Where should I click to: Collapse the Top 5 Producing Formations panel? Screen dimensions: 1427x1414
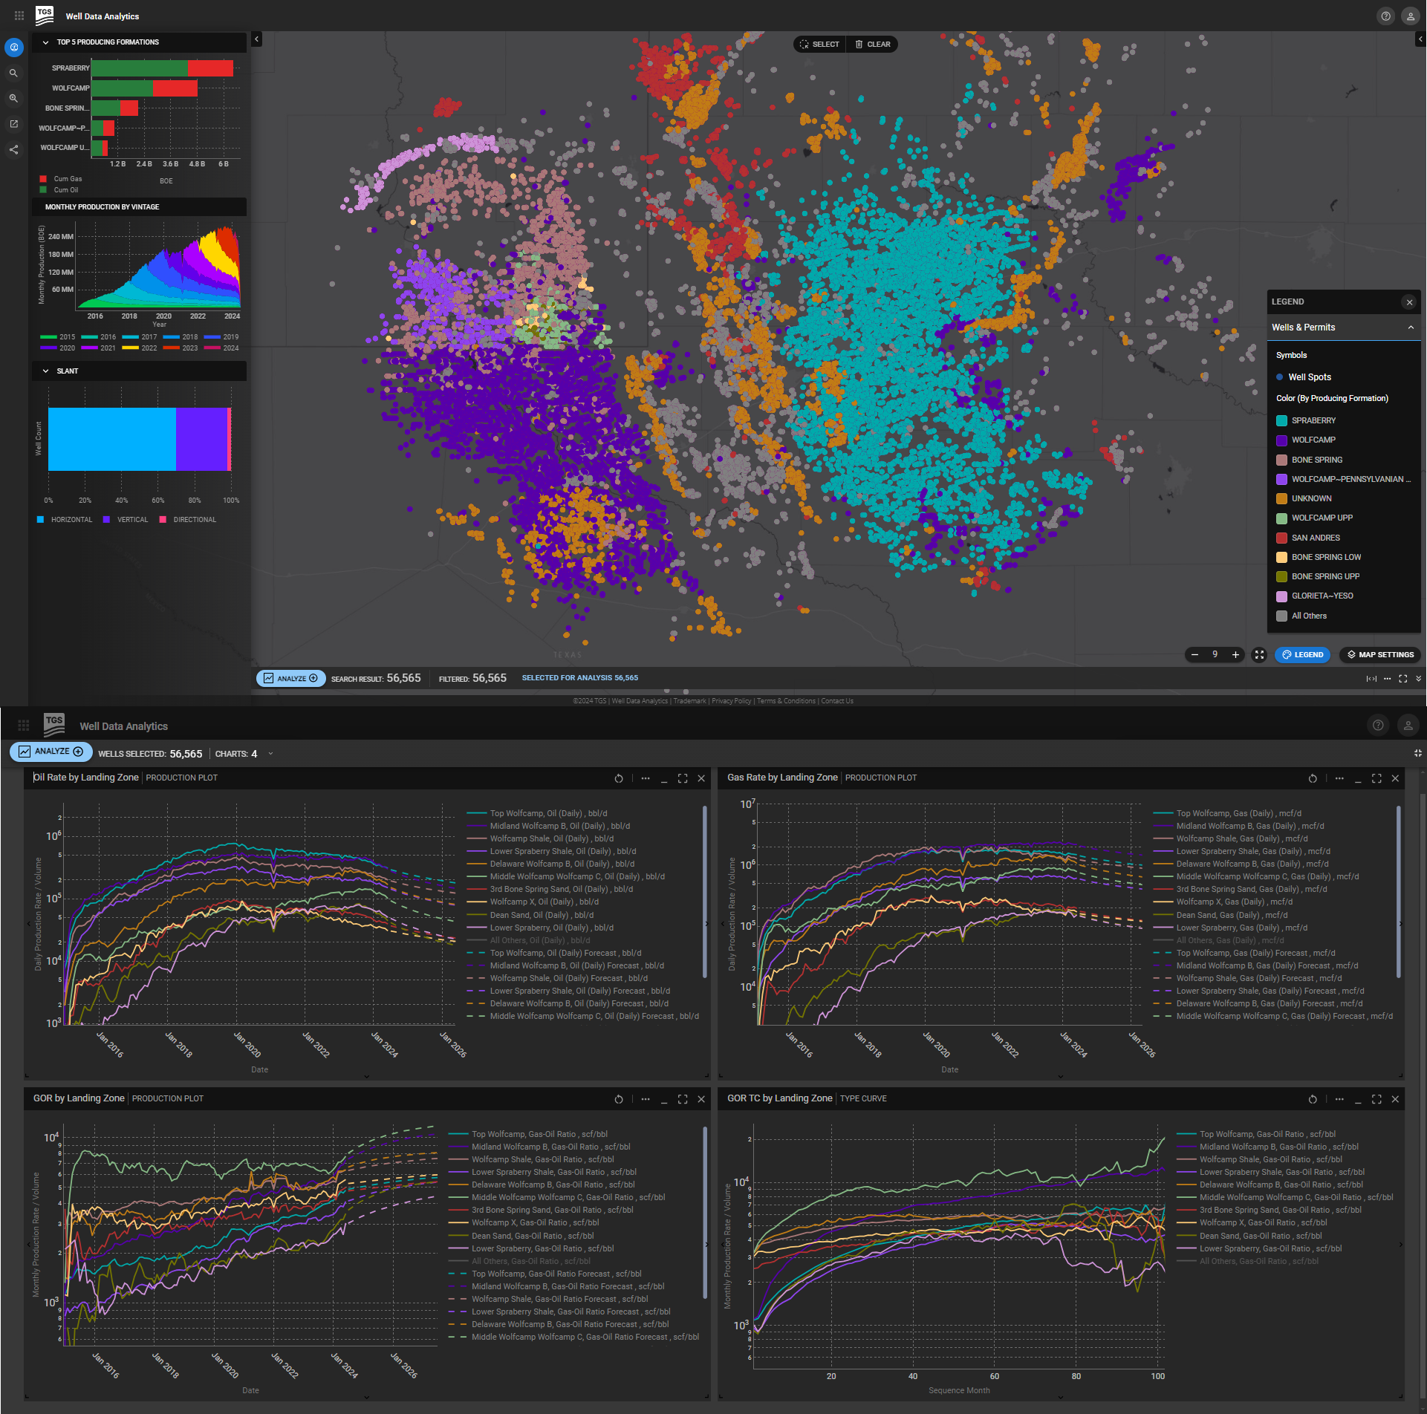(45, 42)
